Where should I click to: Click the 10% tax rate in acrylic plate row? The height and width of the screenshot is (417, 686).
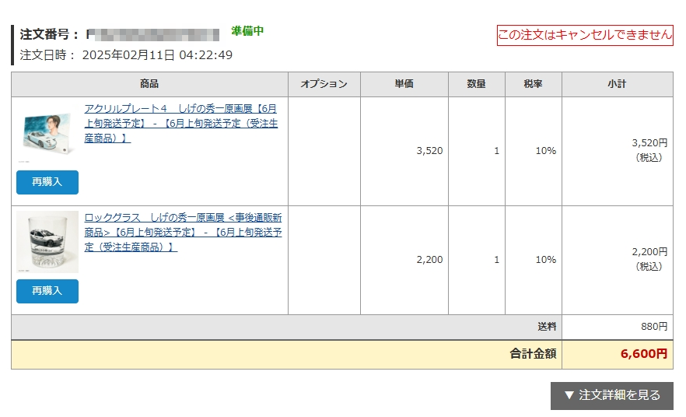click(534, 151)
